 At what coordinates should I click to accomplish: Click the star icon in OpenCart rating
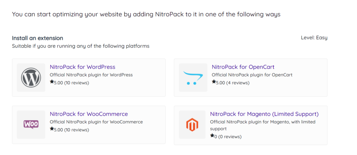(x=214, y=82)
